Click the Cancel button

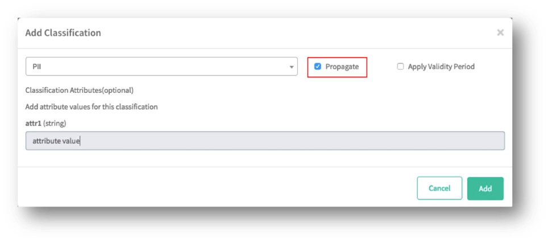[x=439, y=188]
